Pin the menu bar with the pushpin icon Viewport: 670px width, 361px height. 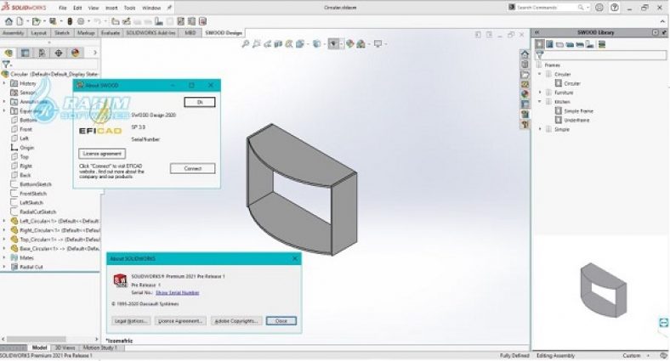pos(169,8)
